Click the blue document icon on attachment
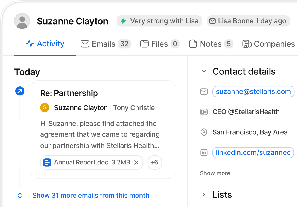The width and height of the screenshot is (298, 207). tap(47, 163)
